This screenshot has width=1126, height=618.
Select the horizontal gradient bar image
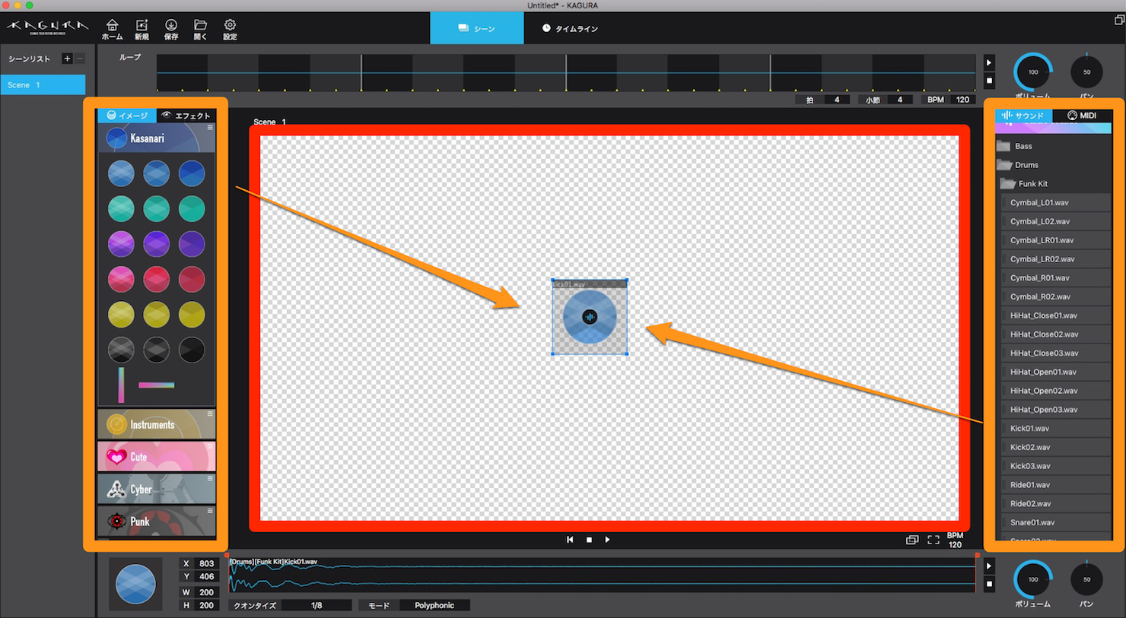156,385
